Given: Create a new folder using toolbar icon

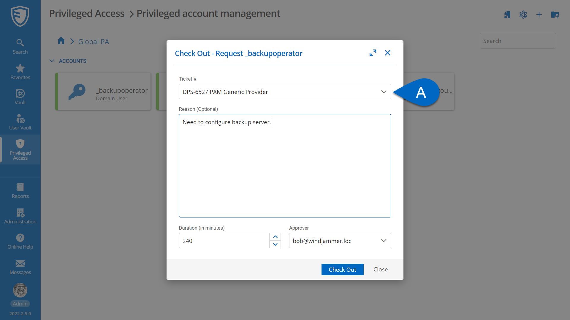Looking at the screenshot, I should [x=555, y=15].
